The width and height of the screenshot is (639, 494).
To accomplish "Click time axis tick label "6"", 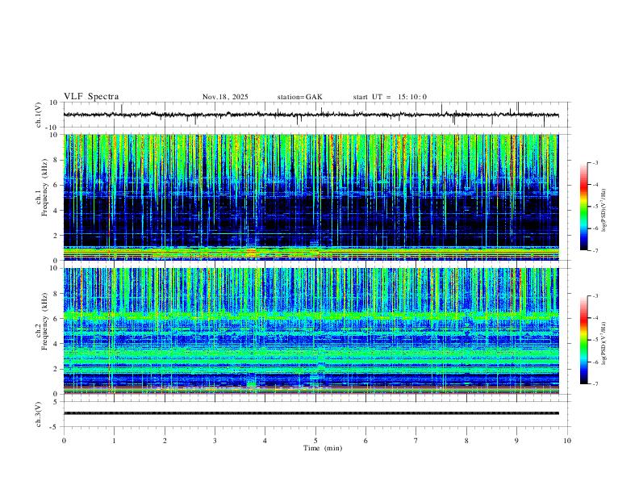I will (x=365, y=441).
